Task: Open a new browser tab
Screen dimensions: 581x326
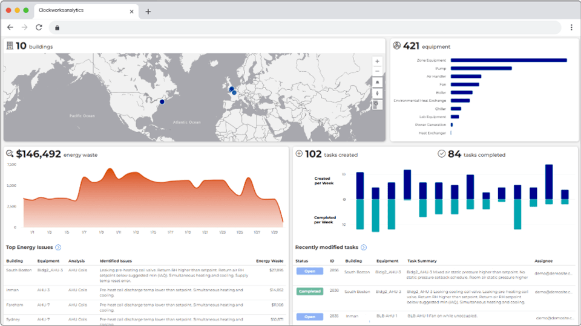Action: click(148, 11)
